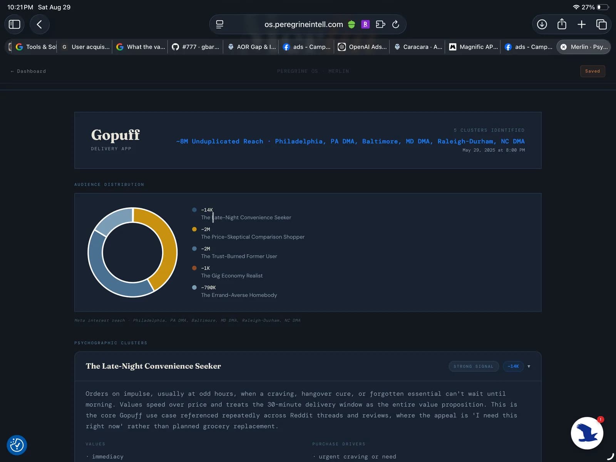This screenshot has width=616, height=462.
Task: Click the battery status indicator
Action: [603, 7]
